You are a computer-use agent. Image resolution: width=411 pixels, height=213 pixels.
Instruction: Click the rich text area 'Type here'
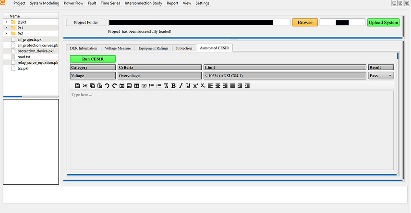point(232,130)
